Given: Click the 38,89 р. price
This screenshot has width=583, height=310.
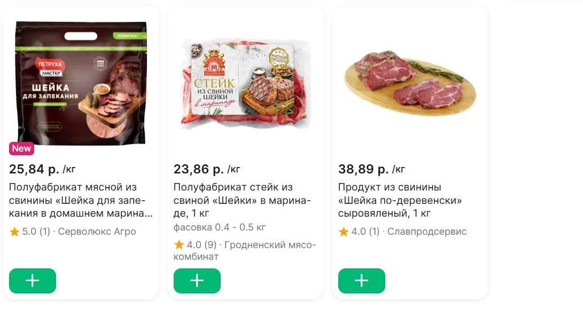Looking at the screenshot, I should click(x=363, y=170).
